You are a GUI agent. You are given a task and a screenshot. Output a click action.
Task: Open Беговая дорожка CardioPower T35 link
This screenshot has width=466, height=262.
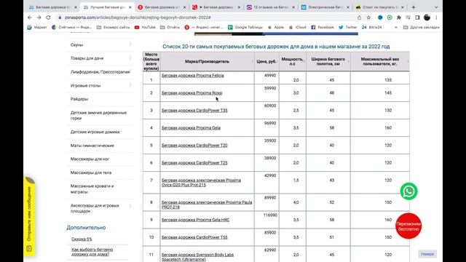[194, 111]
